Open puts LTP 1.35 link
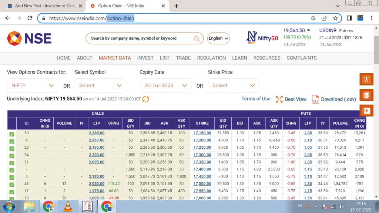The height and width of the screenshot is (213, 379). point(308,183)
